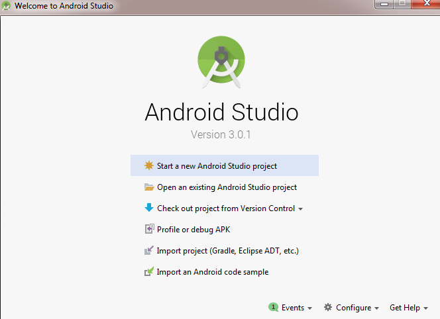Open the Events label
440x319 pixels.
point(293,308)
